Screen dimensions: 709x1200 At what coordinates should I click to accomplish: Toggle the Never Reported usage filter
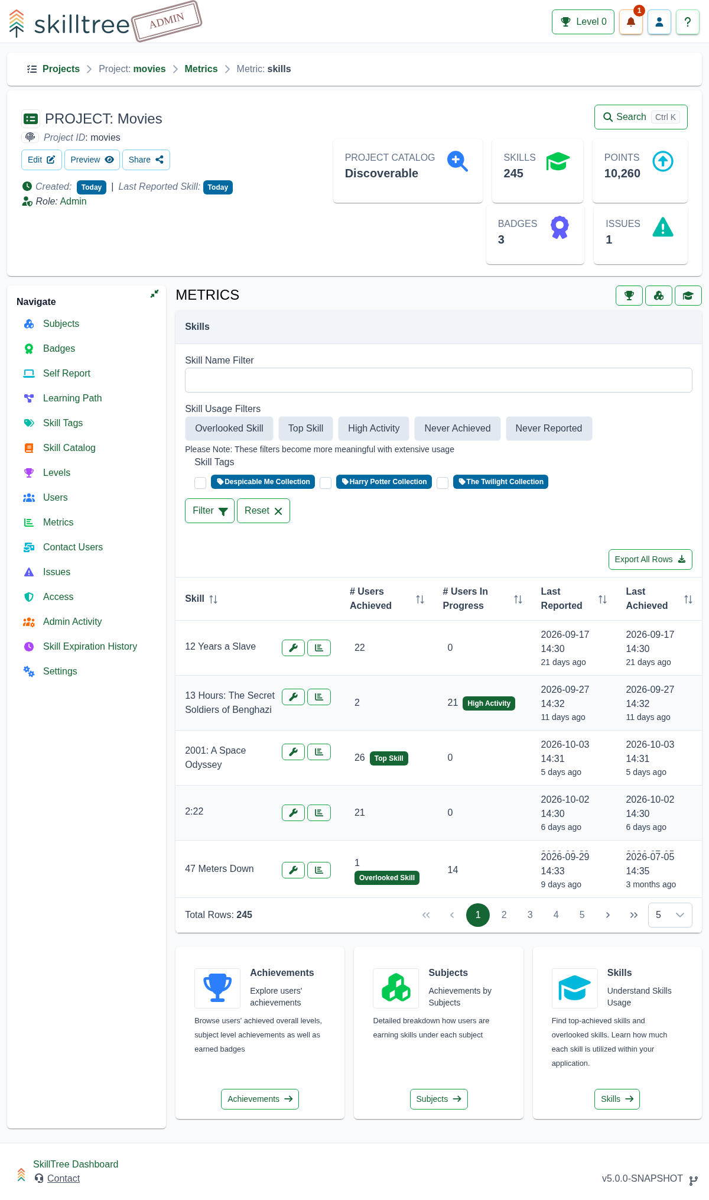pos(549,429)
